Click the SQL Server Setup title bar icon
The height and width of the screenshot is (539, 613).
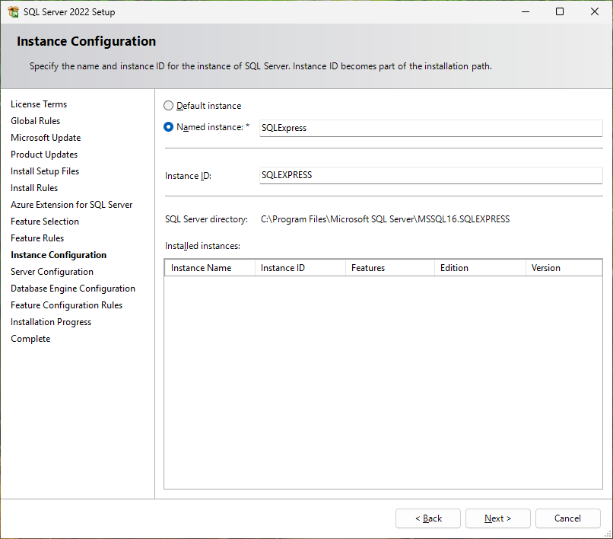click(13, 12)
